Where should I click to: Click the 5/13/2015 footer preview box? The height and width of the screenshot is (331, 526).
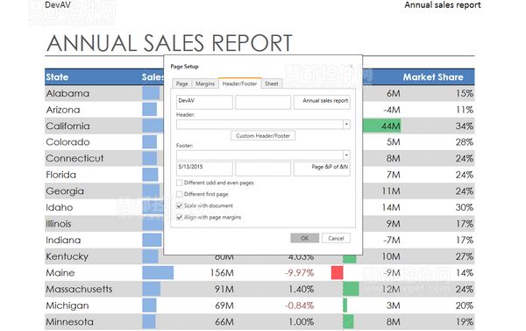pyautogui.click(x=204, y=169)
